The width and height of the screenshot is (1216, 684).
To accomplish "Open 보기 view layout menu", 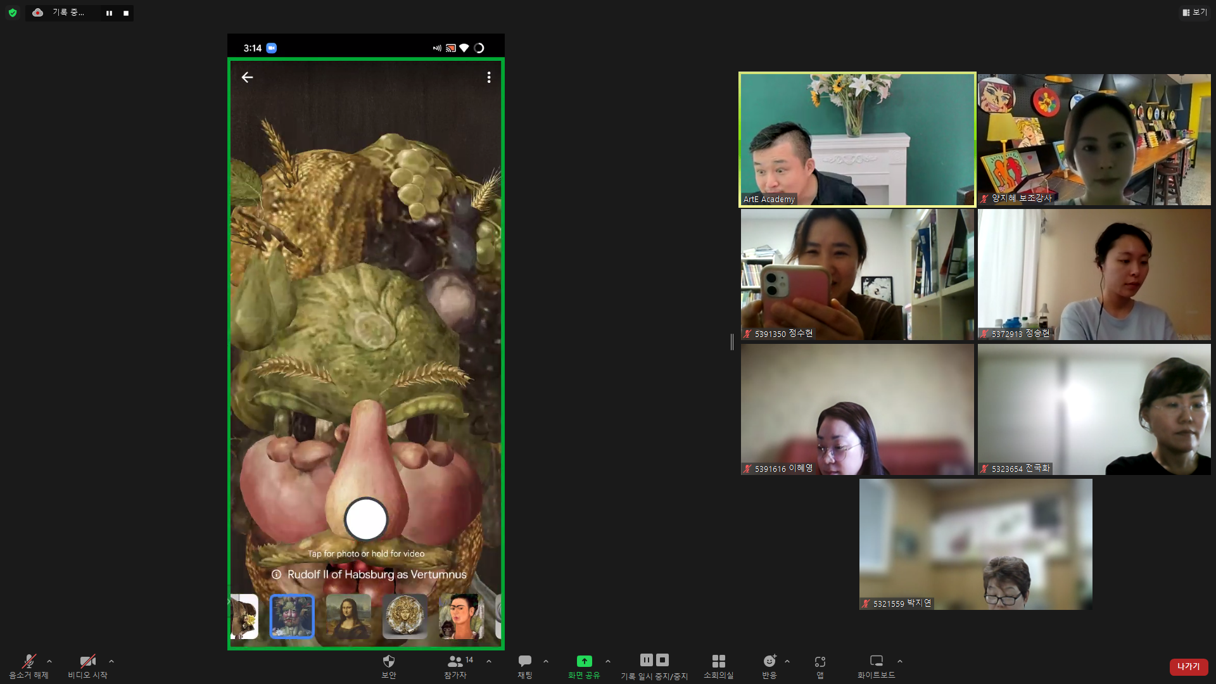I will pos(1194,12).
